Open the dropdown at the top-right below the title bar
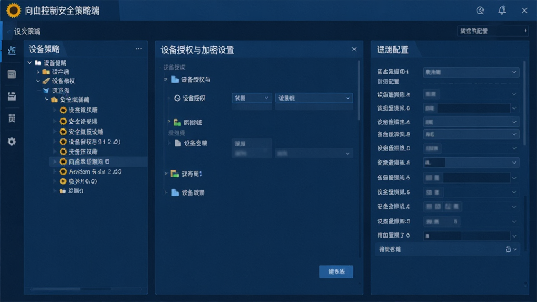Screen dimensions: 537x302 (493, 31)
